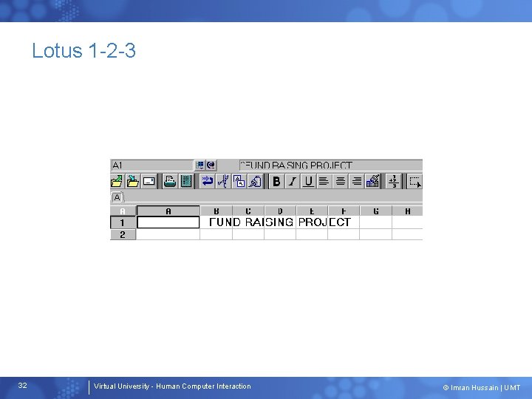Screen dimensions: 532x399
Task: Click the Cut scissors icon
Action: pyautogui.click(x=223, y=181)
